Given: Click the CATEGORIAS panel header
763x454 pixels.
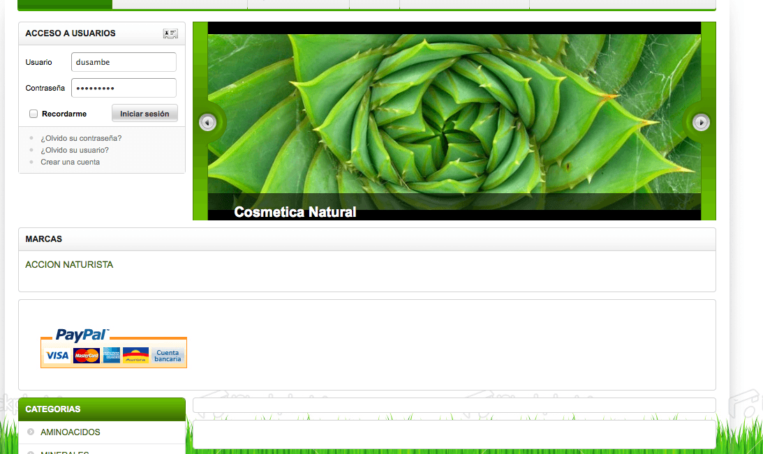Looking at the screenshot, I should [x=102, y=409].
